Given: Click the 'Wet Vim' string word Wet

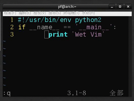Looking at the screenshot, I should (x=80, y=34).
